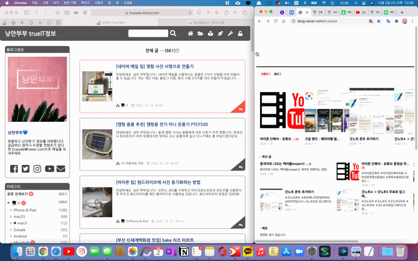Click the Safari privacy shield icon
This screenshot has height=261, width=418.
[86, 13]
